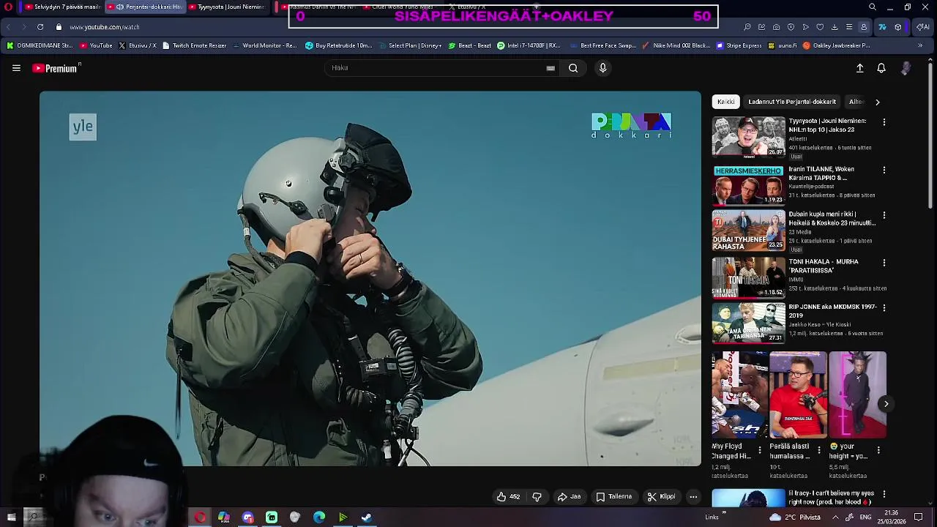Image resolution: width=937 pixels, height=527 pixels.
Task: Open the TONI HAKALA - MURHA video title
Action: click(x=824, y=266)
